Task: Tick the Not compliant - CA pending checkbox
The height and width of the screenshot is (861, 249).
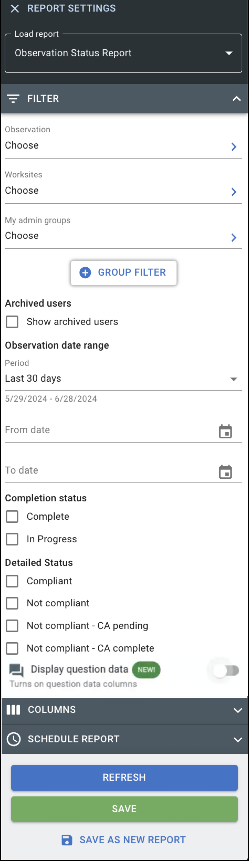Action: coord(12,625)
